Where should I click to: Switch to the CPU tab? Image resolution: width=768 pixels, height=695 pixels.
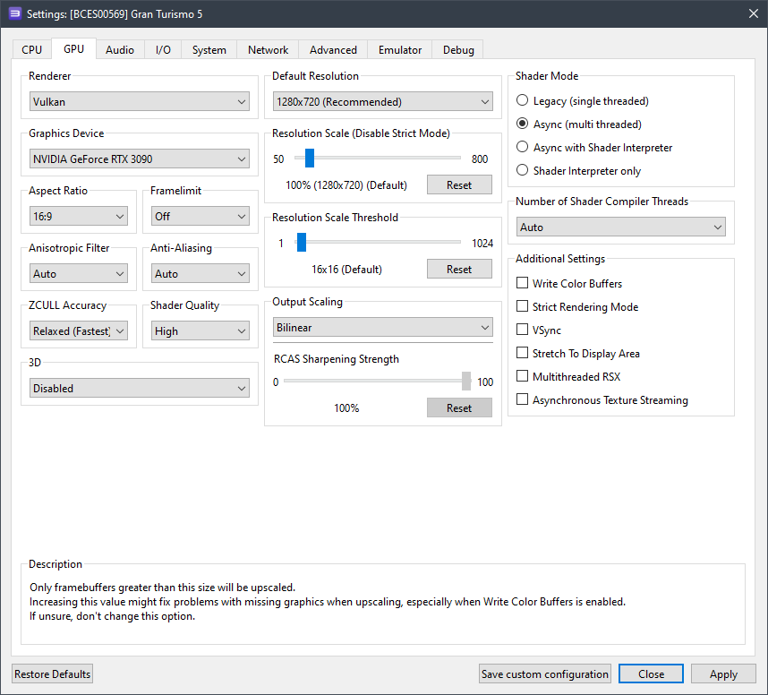[x=31, y=50]
